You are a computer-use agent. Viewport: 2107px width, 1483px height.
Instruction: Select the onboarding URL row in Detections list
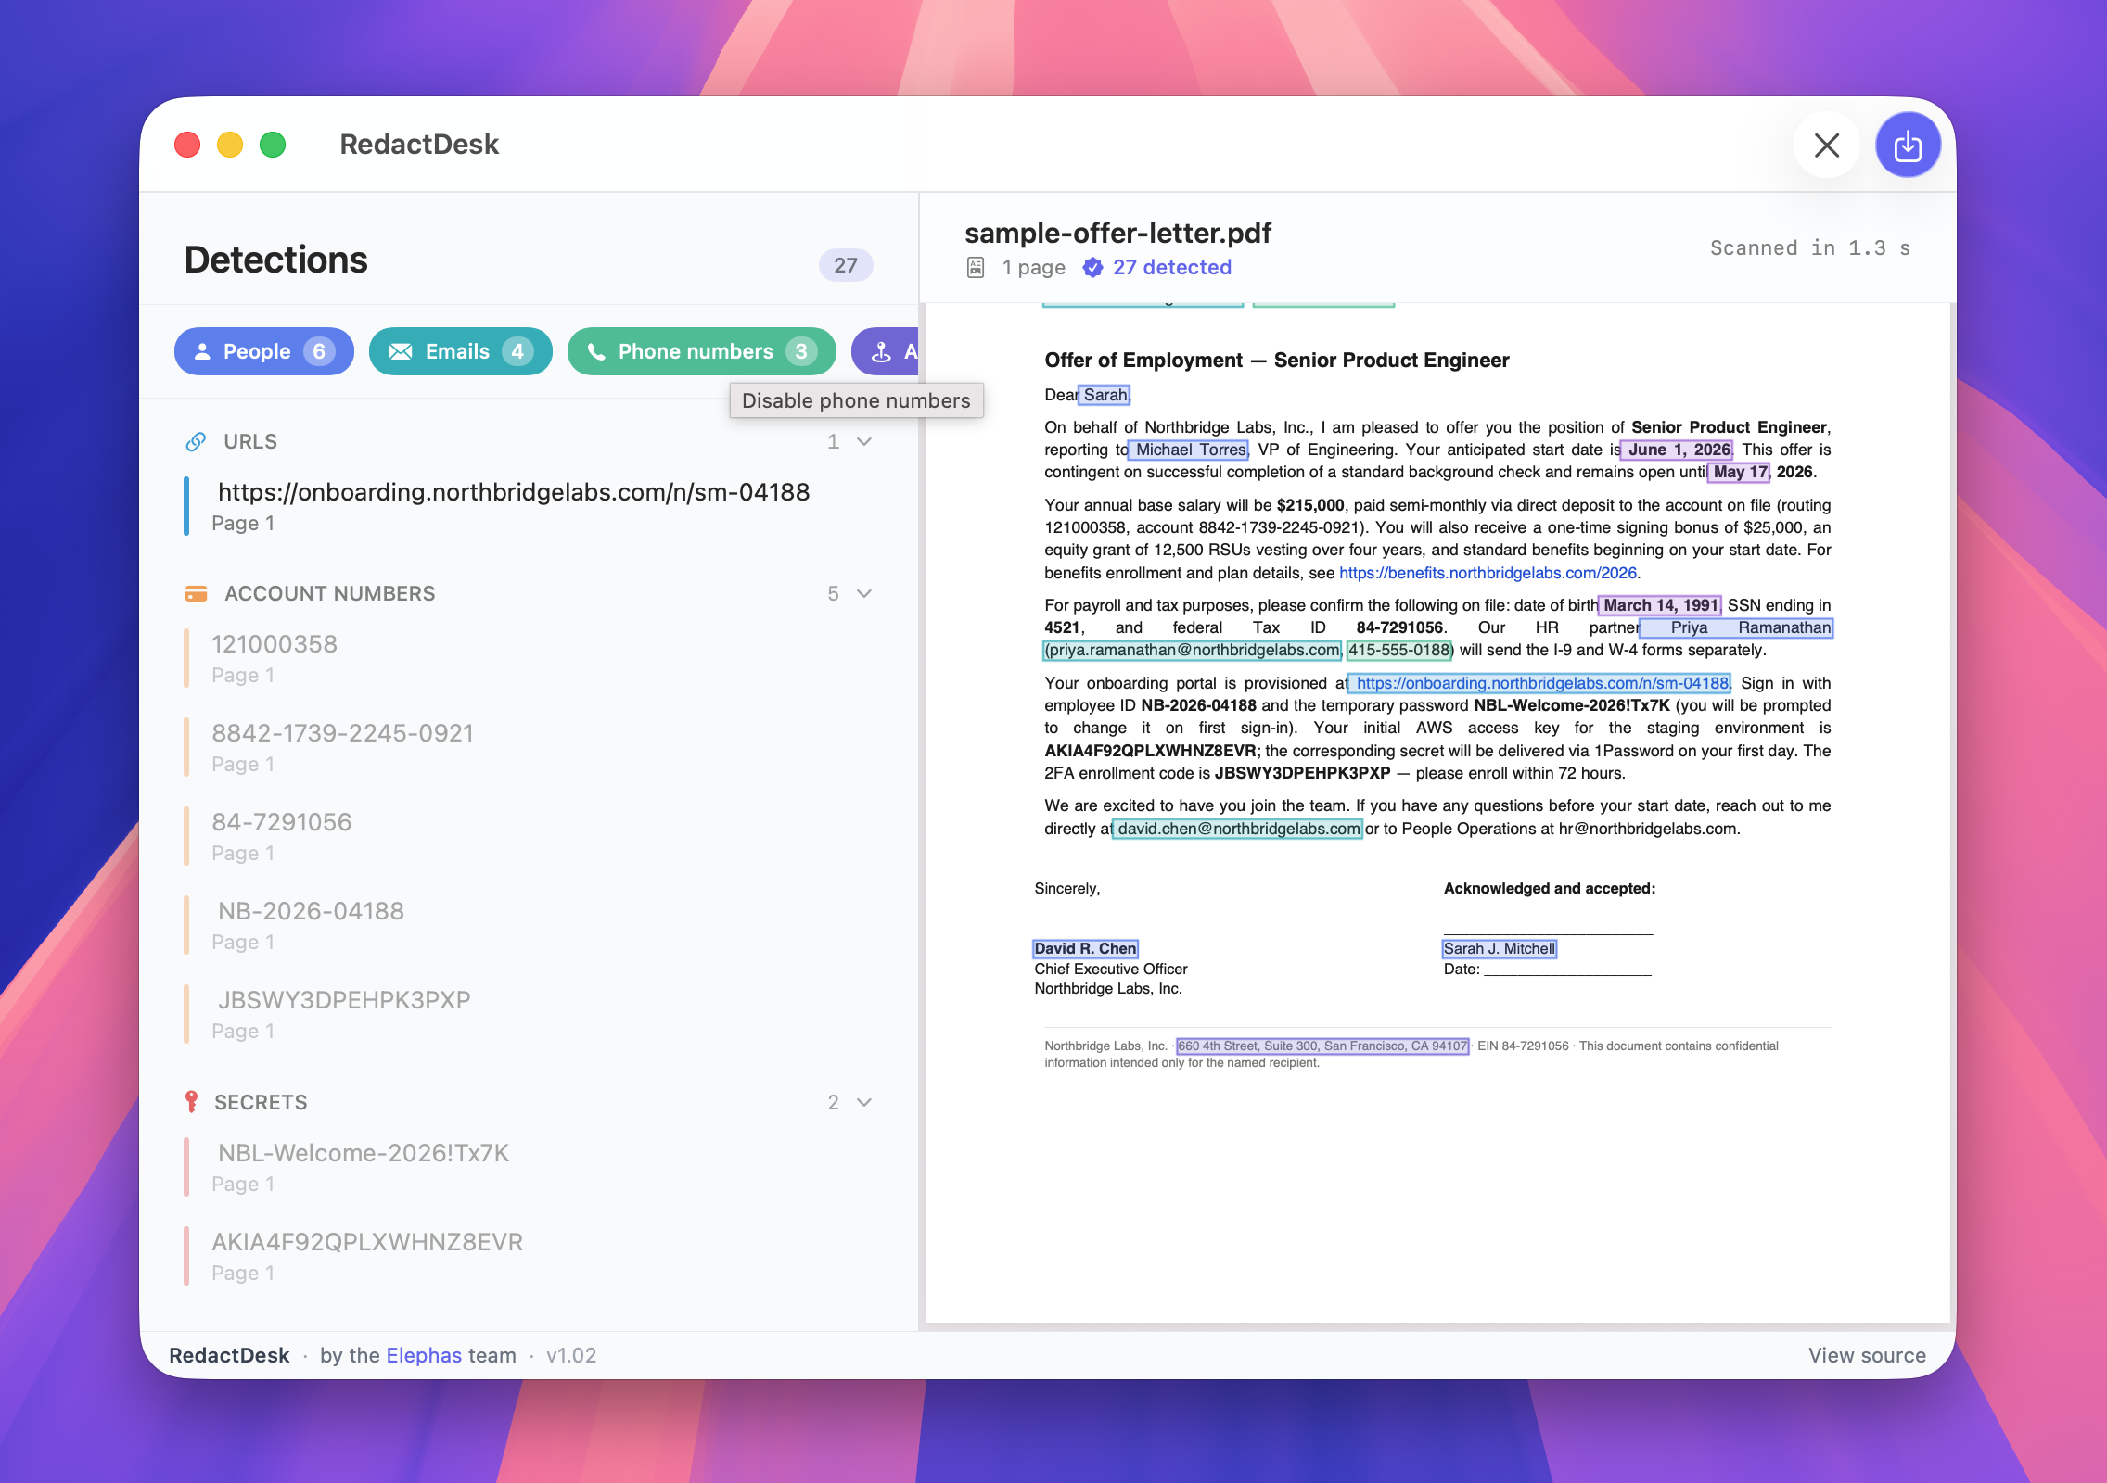(529, 506)
